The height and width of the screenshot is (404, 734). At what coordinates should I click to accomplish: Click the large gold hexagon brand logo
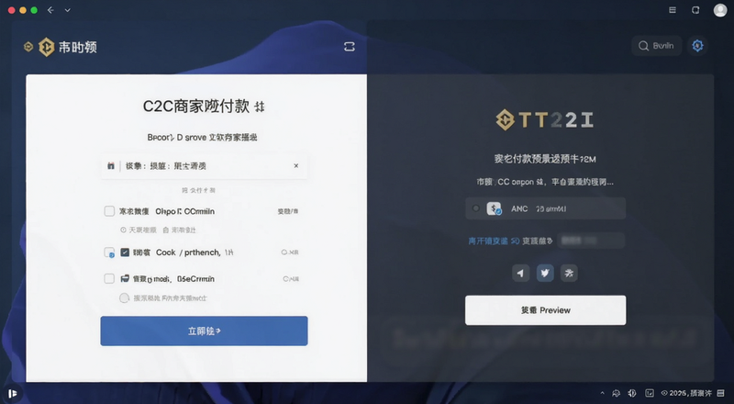click(x=47, y=47)
